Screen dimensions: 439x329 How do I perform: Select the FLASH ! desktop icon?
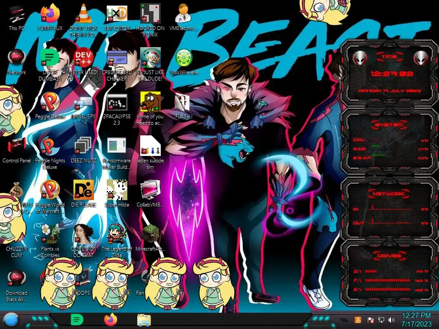tap(183, 106)
